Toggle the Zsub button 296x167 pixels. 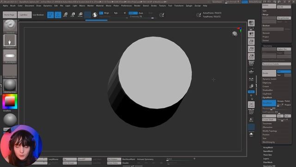(x=141, y=13)
